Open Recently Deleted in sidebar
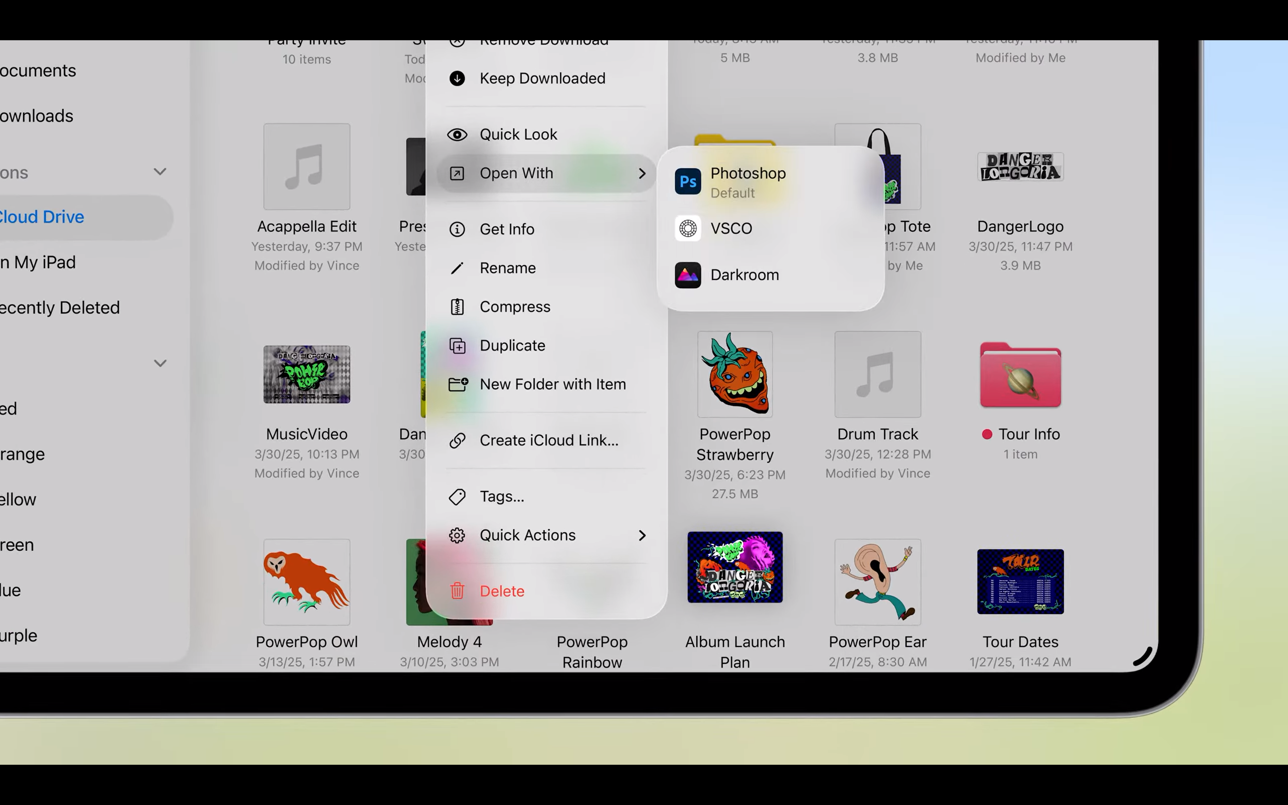This screenshot has width=1288, height=805. click(x=60, y=308)
